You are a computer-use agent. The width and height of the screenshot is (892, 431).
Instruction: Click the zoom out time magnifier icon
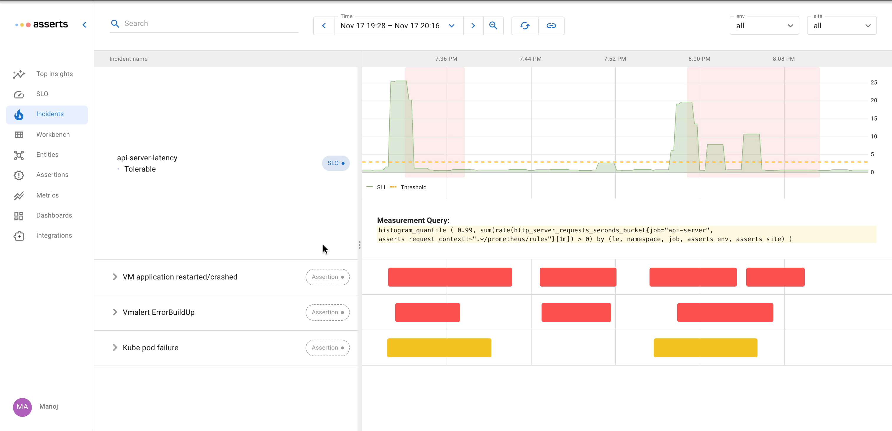(493, 26)
